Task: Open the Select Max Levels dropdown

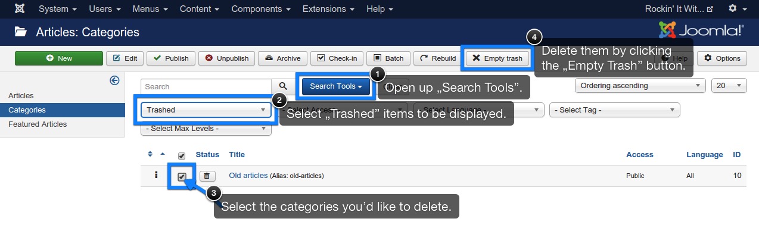Action: (x=206, y=129)
